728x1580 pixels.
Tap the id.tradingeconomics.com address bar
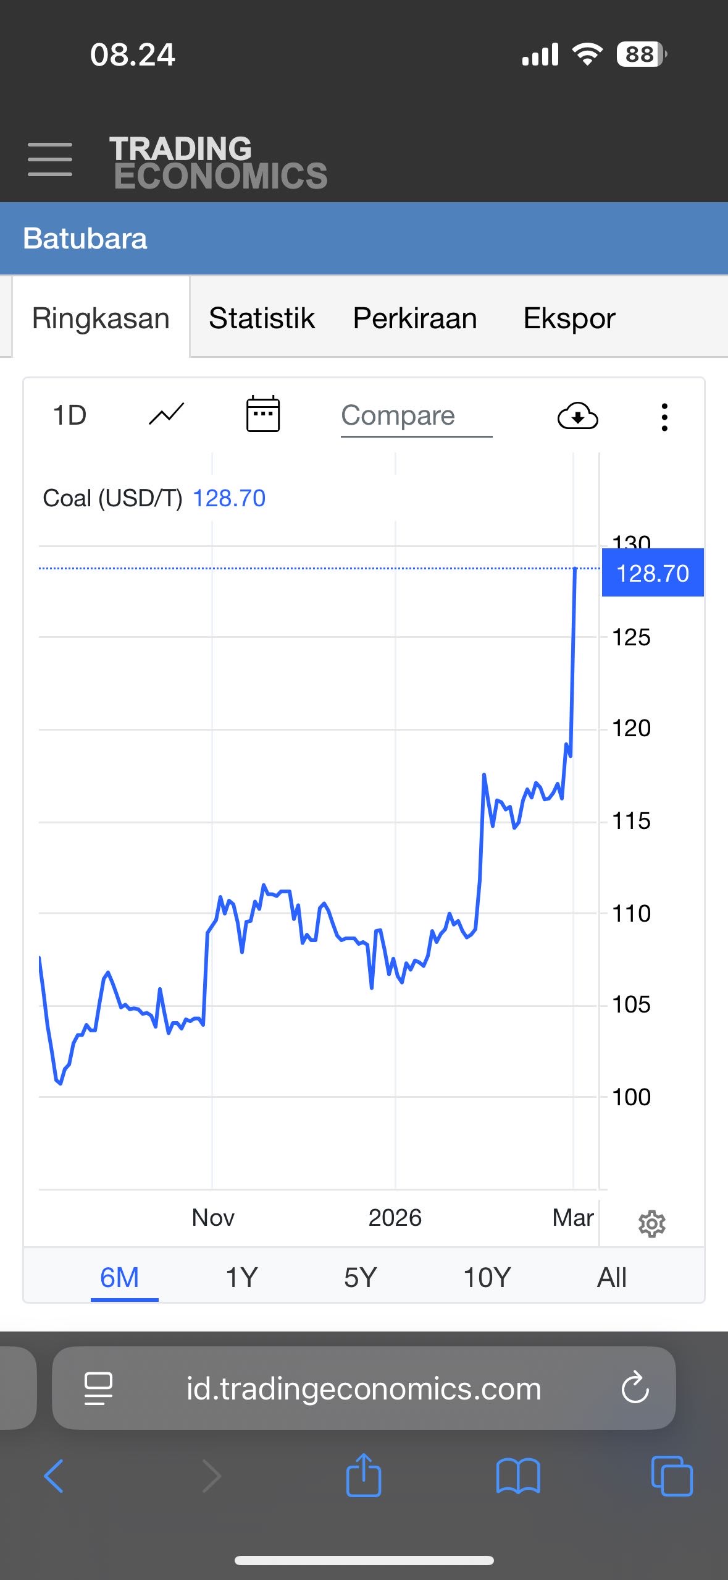(364, 1388)
